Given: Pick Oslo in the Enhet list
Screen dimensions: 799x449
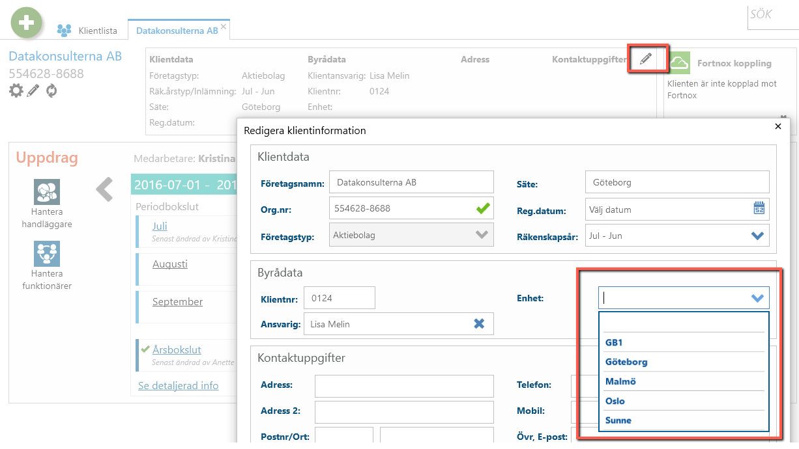Looking at the screenshot, I should pyautogui.click(x=684, y=401).
